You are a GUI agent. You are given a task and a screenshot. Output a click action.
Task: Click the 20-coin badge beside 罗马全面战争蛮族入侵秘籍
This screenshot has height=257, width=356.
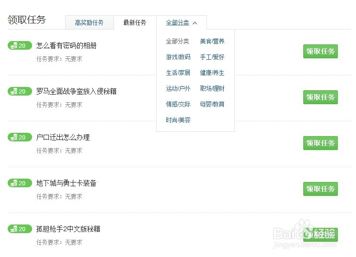(x=20, y=92)
